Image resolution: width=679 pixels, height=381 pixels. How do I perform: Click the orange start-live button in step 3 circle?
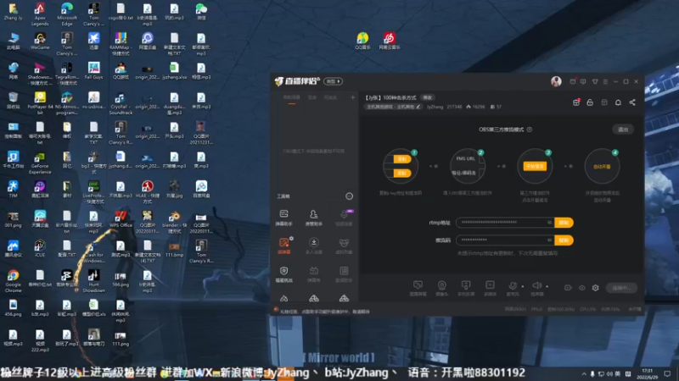pos(535,166)
